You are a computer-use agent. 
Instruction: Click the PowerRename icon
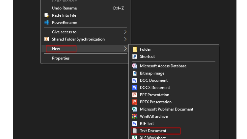pos(46,23)
